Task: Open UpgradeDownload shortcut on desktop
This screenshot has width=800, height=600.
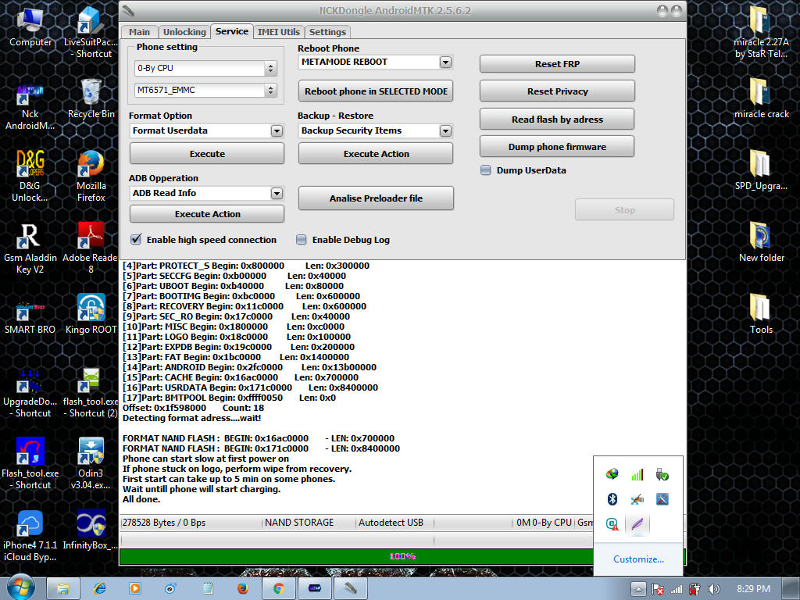Action: click(30, 393)
